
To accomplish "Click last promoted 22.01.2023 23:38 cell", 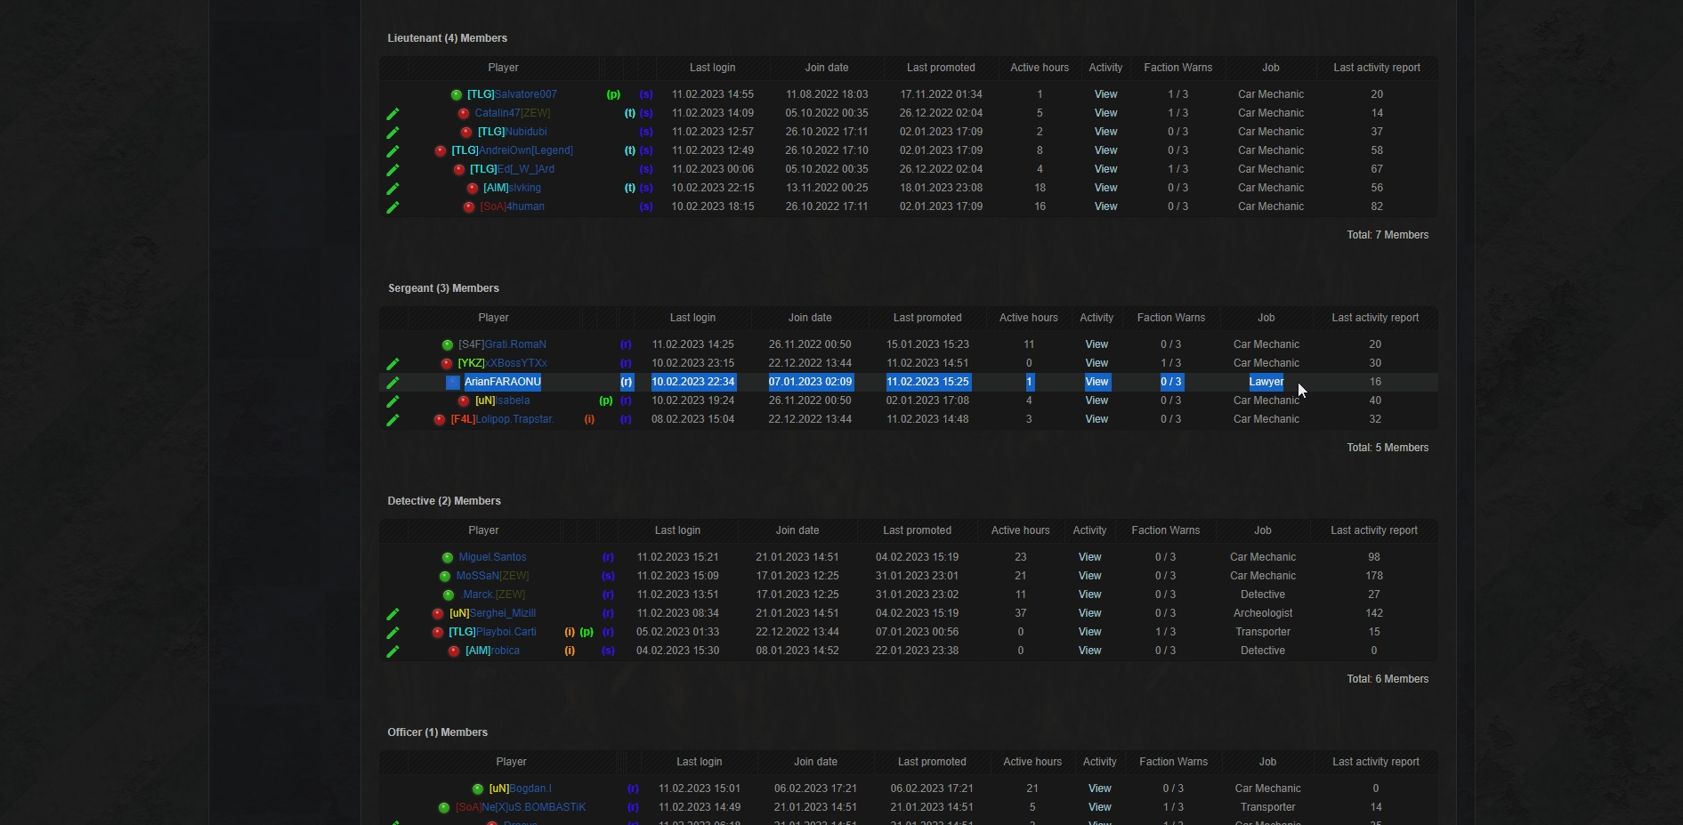I will [x=918, y=651].
